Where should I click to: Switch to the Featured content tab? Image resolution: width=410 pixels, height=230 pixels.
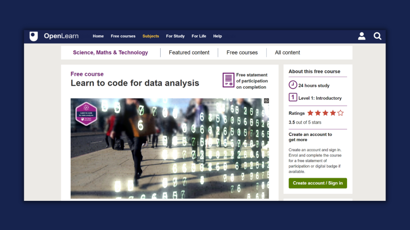pyautogui.click(x=189, y=53)
